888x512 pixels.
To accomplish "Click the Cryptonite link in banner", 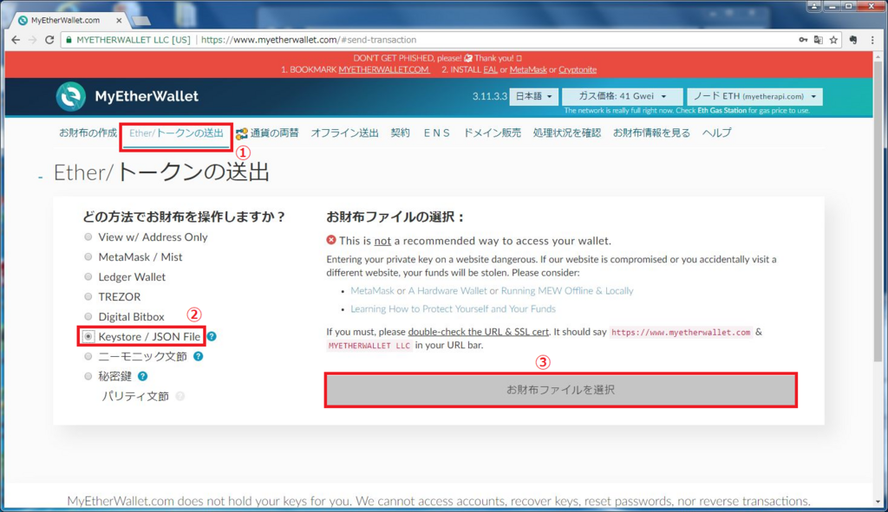I will click(x=578, y=69).
